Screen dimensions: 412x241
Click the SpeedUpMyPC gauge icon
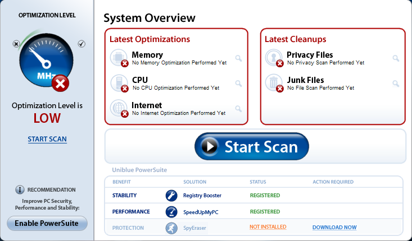(171, 212)
